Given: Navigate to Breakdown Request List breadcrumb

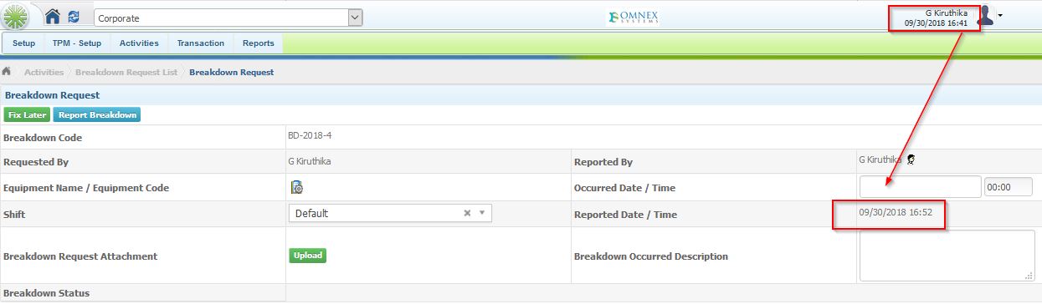Looking at the screenshot, I should 126,73.
